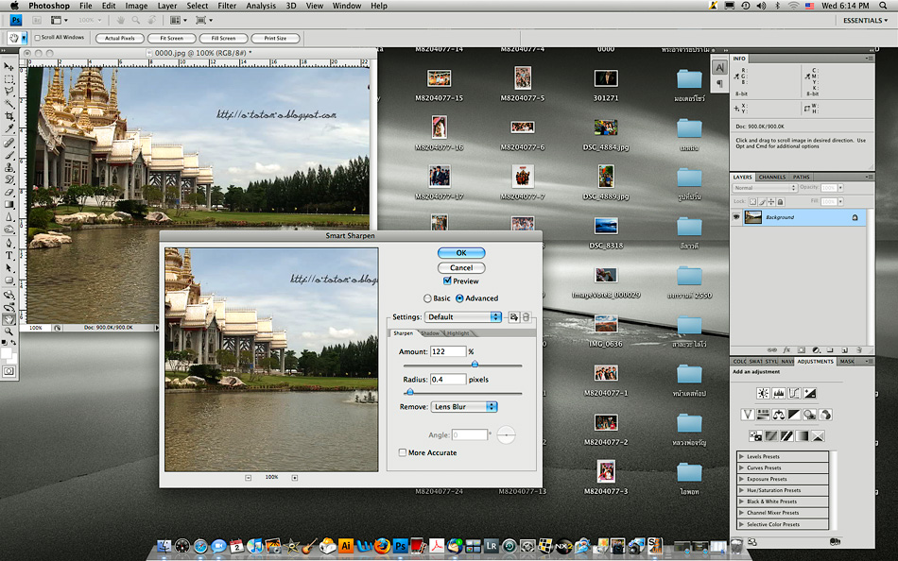Switch to the Channels tab

[x=771, y=177]
